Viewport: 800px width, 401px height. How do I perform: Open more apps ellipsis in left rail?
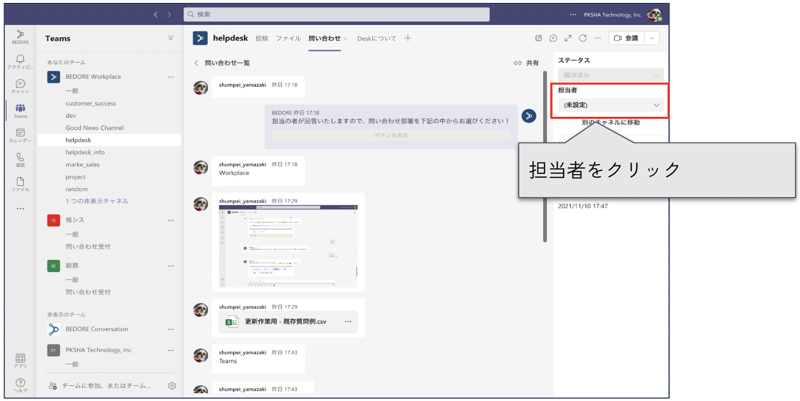[x=20, y=209]
